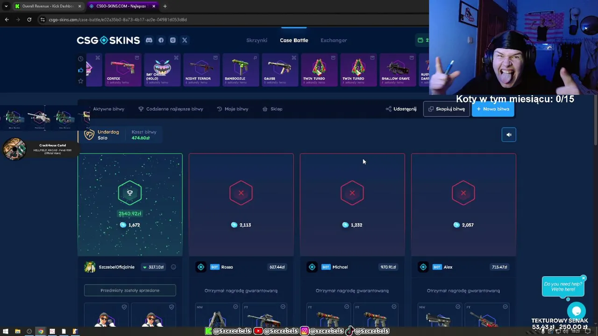Open the X (Twitter) icon in the header
The width and height of the screenshot is (598, 336).
tap(185, 40)
